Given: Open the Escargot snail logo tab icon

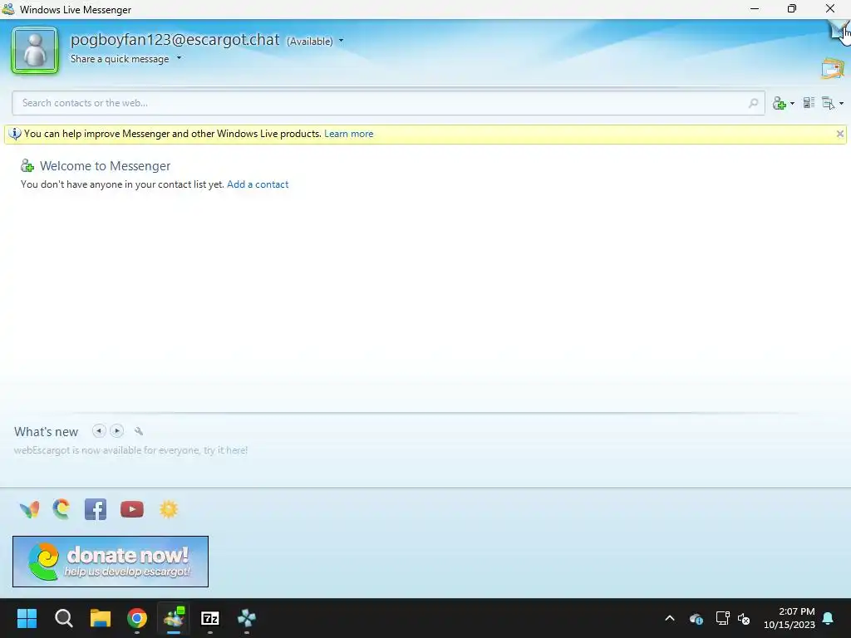Looking at the screenshot, I should click(61, 509).
